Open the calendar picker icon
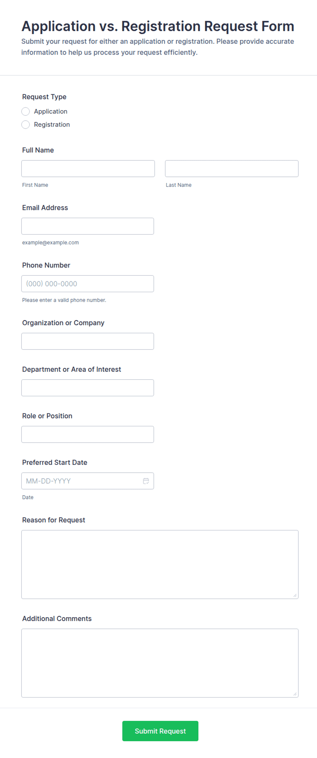 point(146,481)
